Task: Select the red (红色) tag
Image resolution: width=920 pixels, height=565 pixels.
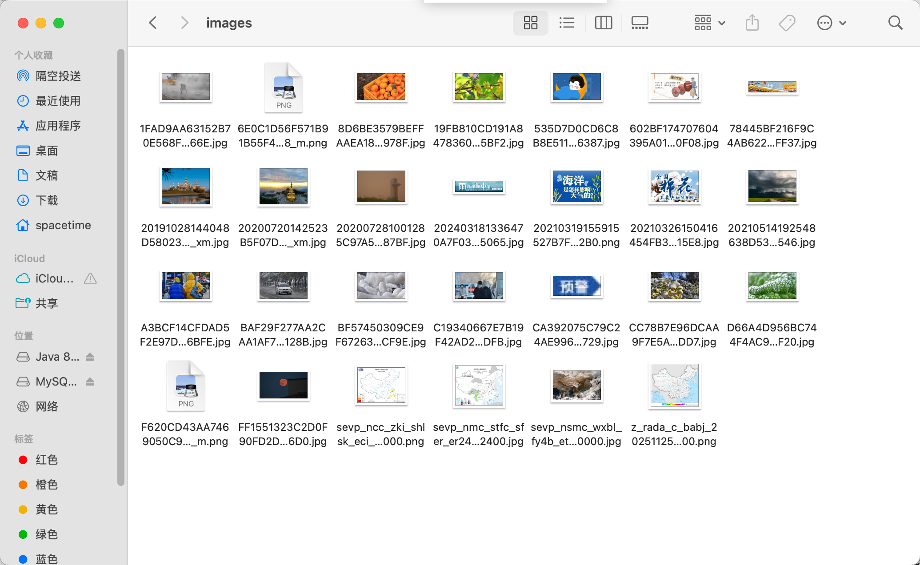Action: pyautogui.click(x=46, y=460)
